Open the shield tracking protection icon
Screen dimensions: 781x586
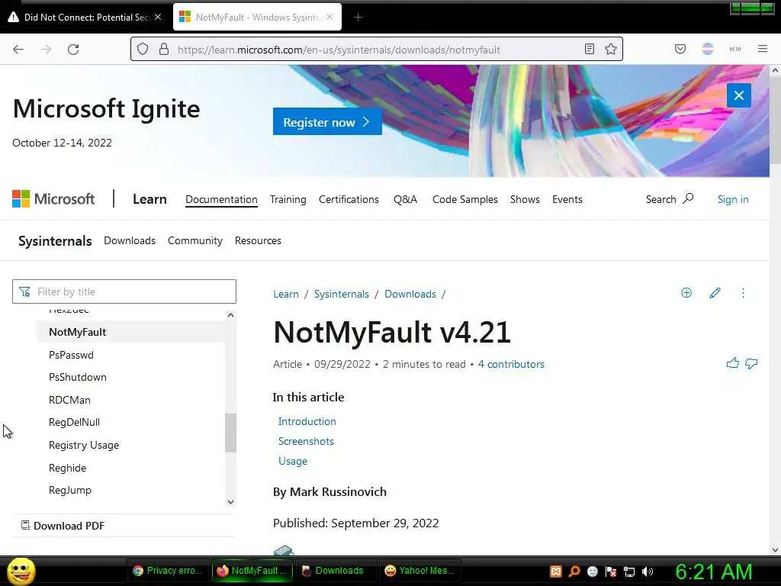click(x=143, y=50)
